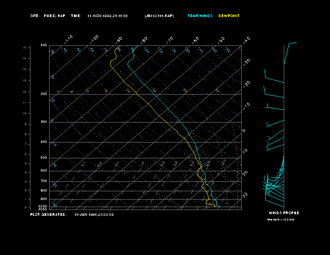
Task: Click the 700 pressure level label
Action: 43,181
